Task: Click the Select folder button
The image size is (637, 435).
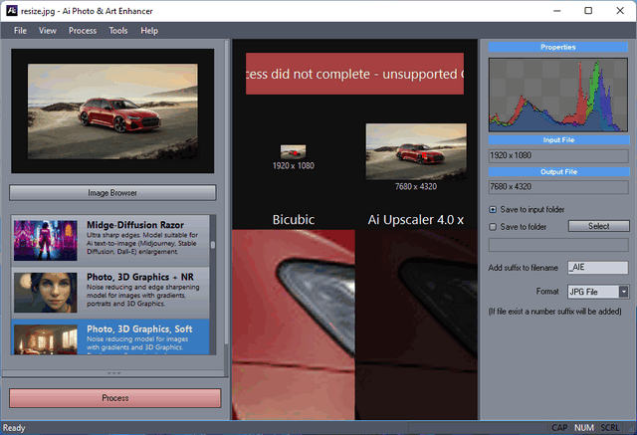Action: [598, 226]
